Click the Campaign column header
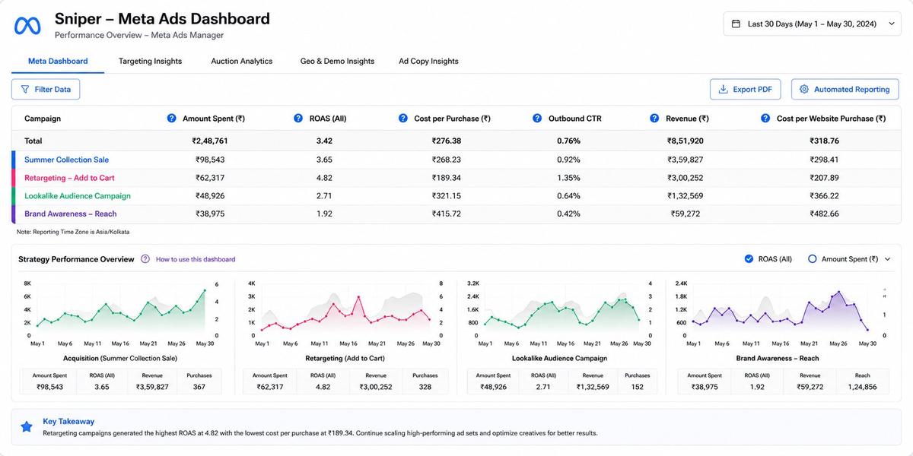 point(43,119)
